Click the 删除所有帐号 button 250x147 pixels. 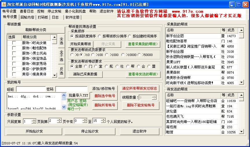pos(105,105)
